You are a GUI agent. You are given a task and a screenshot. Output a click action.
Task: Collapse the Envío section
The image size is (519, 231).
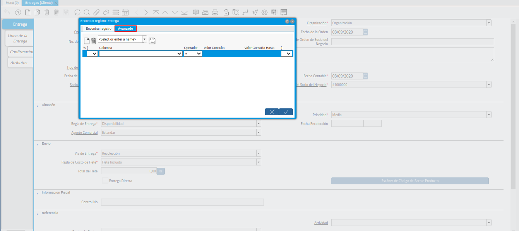pyautogui.click(x=38, y=143)
